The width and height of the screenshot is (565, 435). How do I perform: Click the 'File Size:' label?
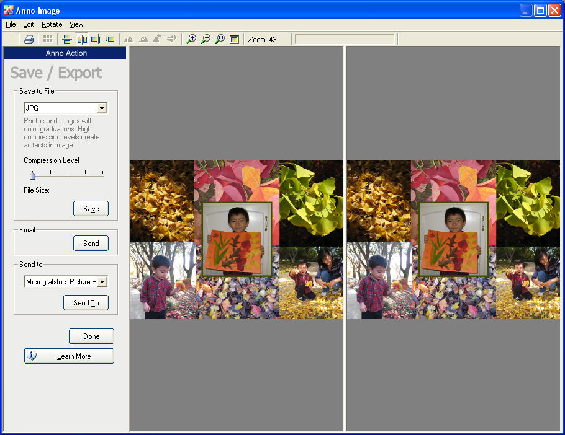[x=37, y=190]
